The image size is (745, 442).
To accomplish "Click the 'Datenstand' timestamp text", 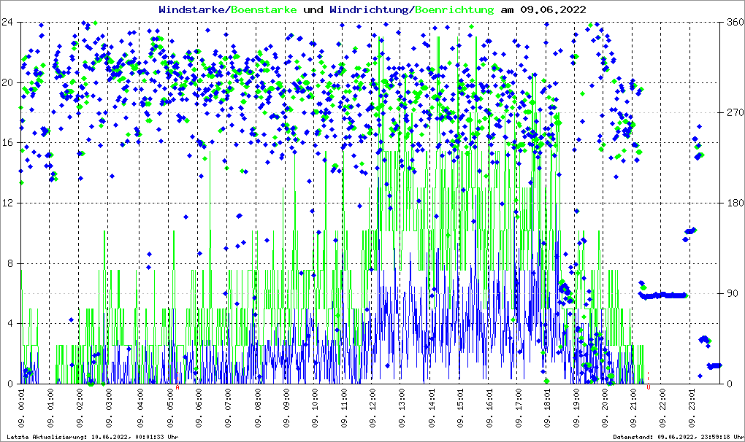I will 677,436.
